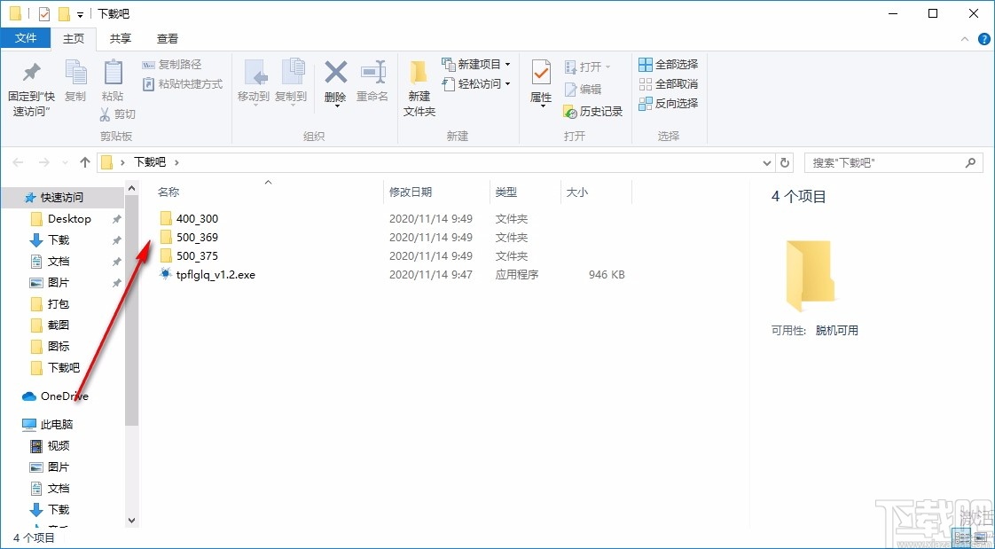The height and width of the screenshot is (549, 995).
Task: Create a new folder with 新建文件夹
Action: click(x=419, y=84)
